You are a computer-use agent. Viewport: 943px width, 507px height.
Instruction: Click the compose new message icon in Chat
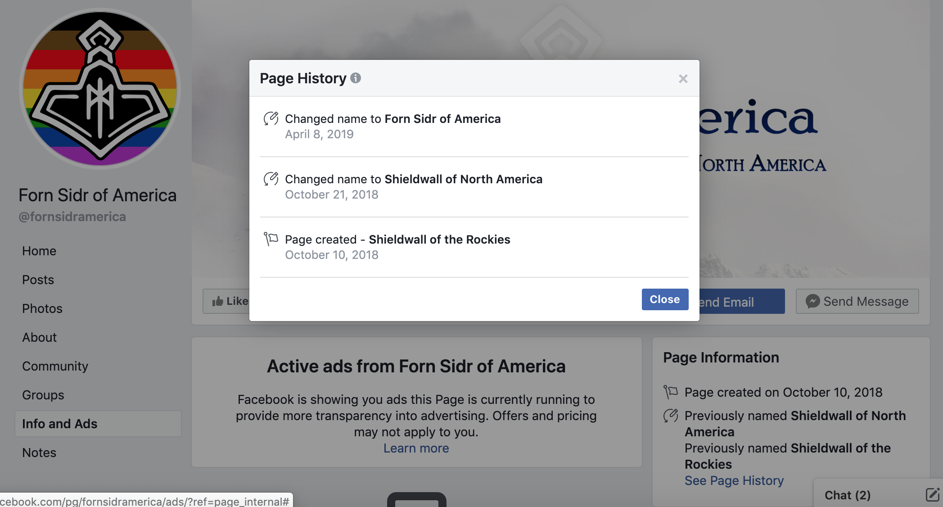[932, 494]
